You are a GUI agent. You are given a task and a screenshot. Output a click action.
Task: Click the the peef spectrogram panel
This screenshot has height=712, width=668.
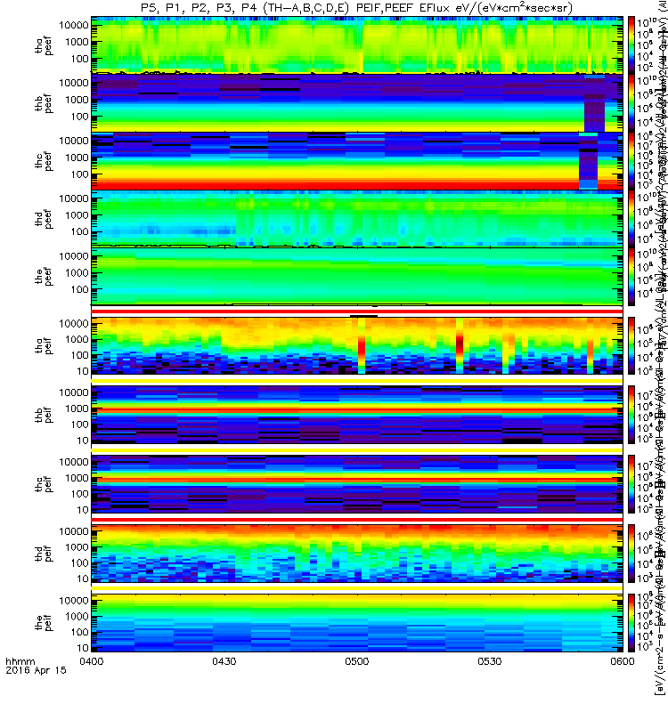[357, 276]
